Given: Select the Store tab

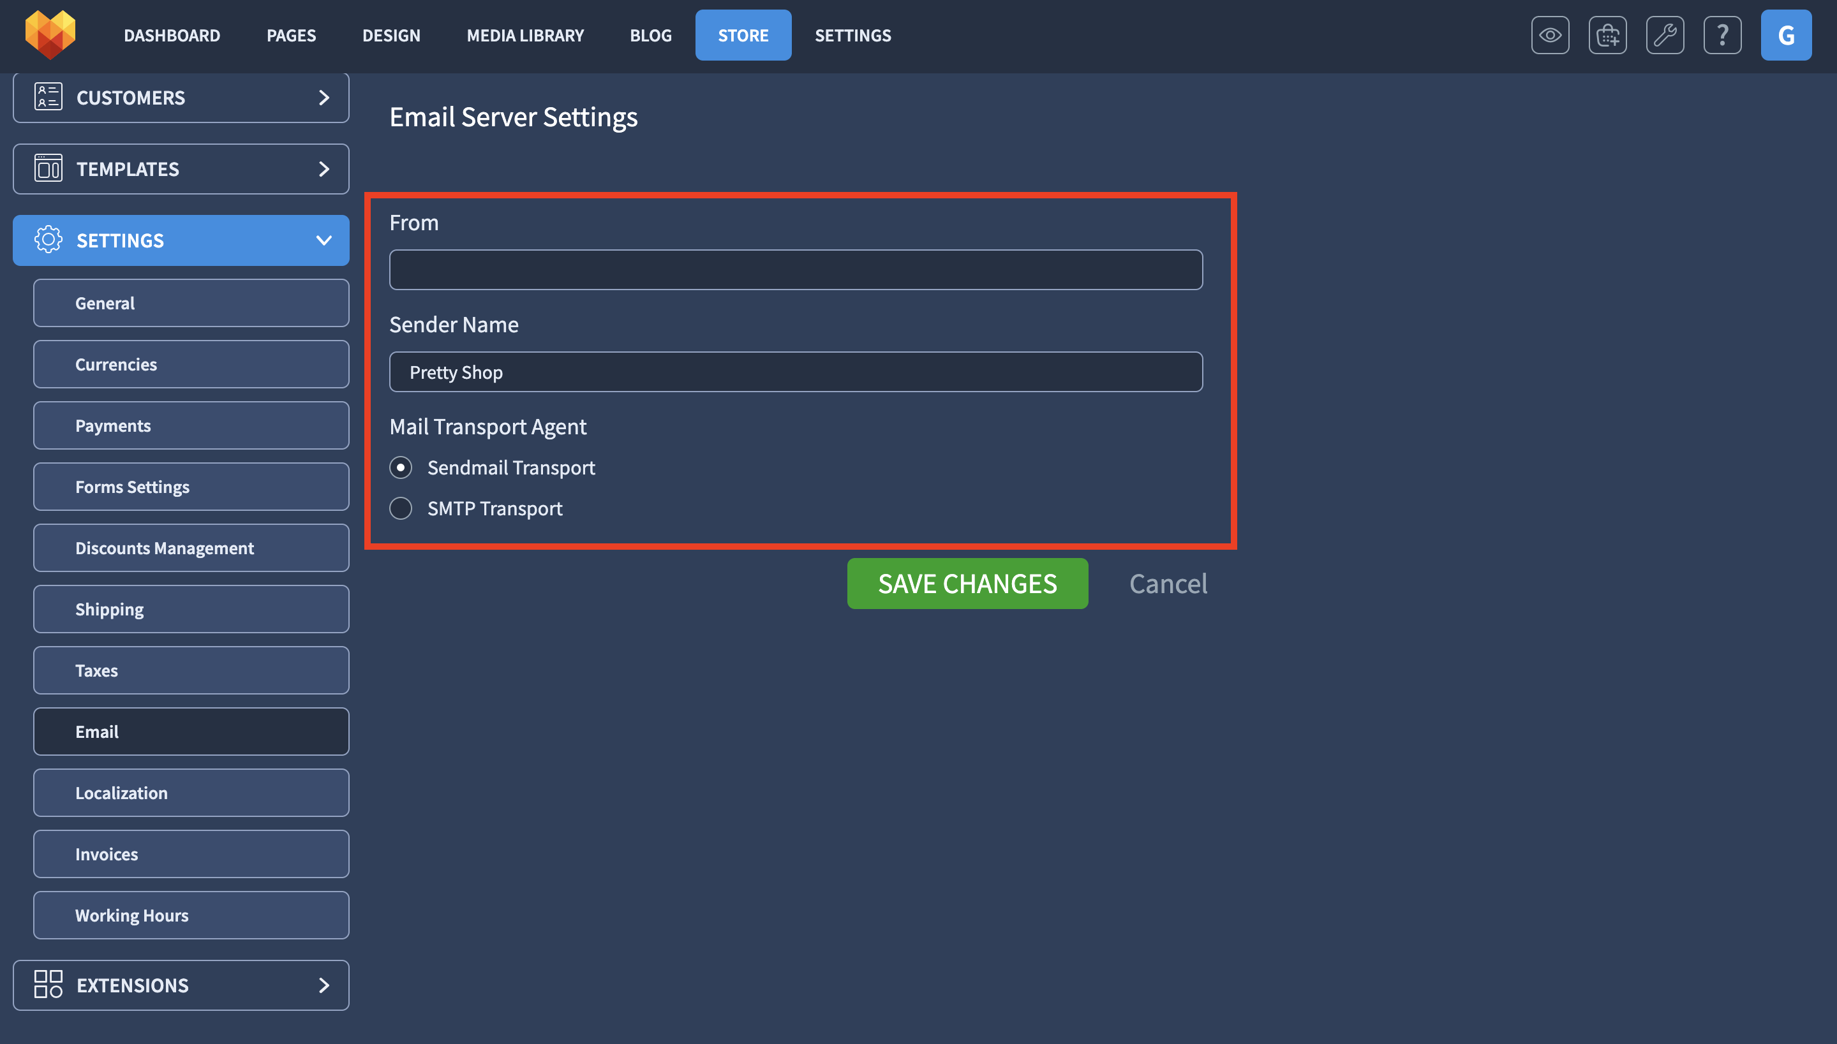Looking at the screenshot, I should tap(743, 35).
